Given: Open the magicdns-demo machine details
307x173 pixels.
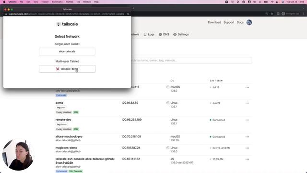Looking at the screenshot, I should point(66,148).
